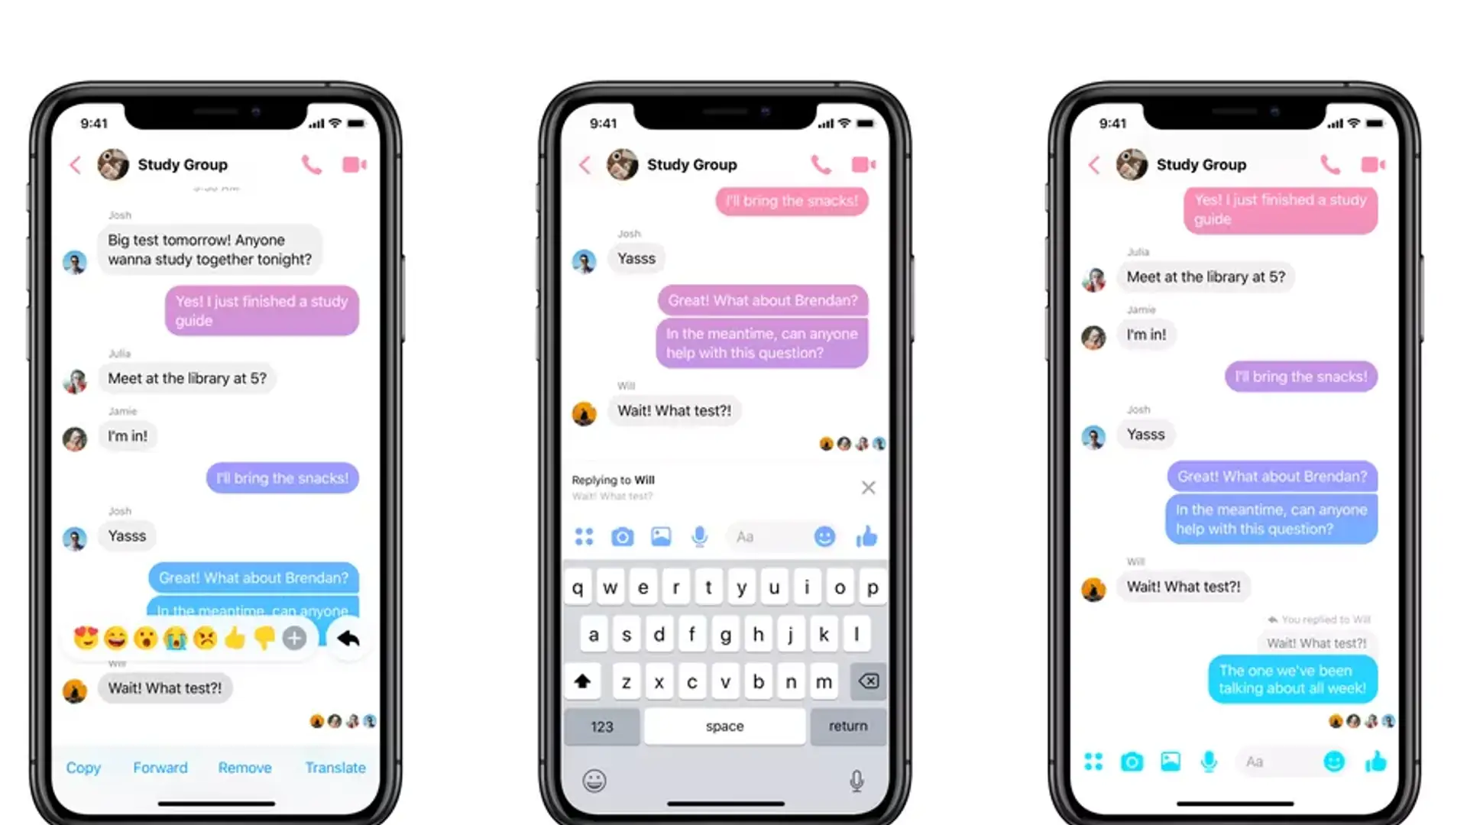
Task: Tap the Forward message option
Action: coord(159,768)
